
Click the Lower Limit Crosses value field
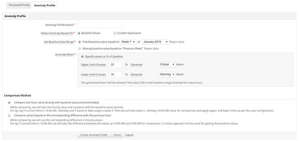[115, 75]
